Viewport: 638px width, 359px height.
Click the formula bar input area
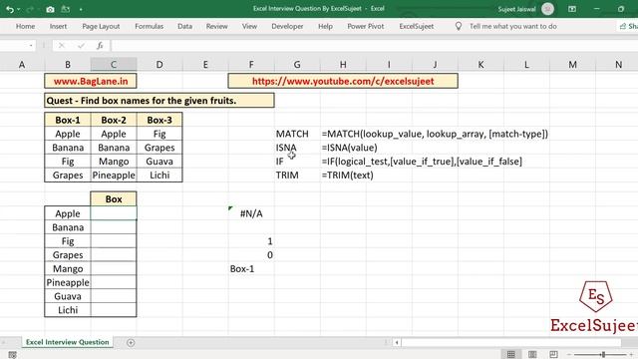[x=374, y=46]
